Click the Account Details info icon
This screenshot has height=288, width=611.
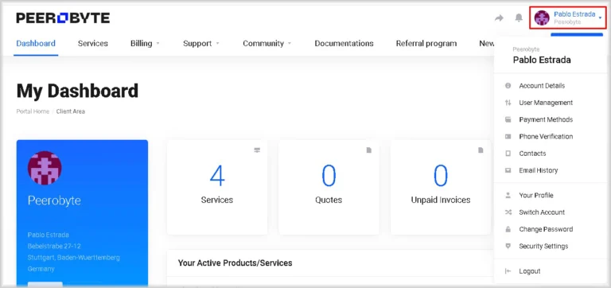tap(508, 86)
